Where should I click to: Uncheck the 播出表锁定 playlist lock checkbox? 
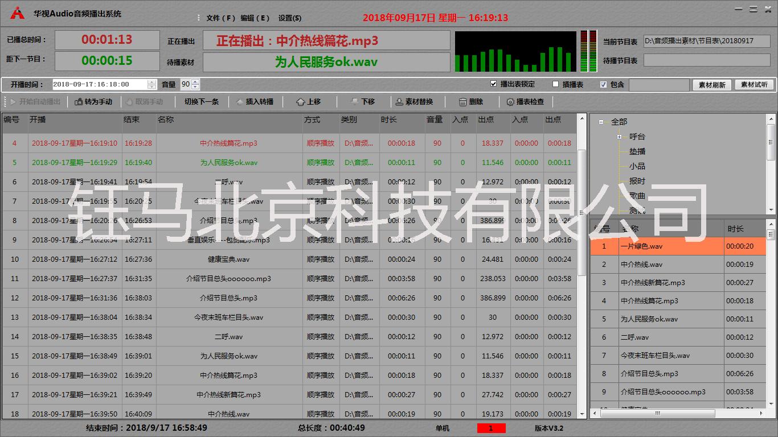(494, 84)
